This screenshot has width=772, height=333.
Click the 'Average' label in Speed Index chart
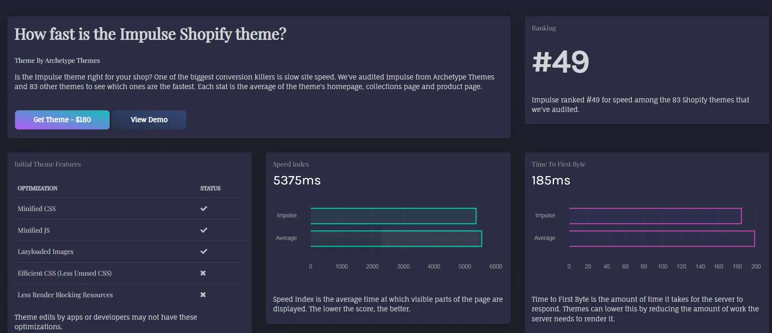[x=286, y=238]
